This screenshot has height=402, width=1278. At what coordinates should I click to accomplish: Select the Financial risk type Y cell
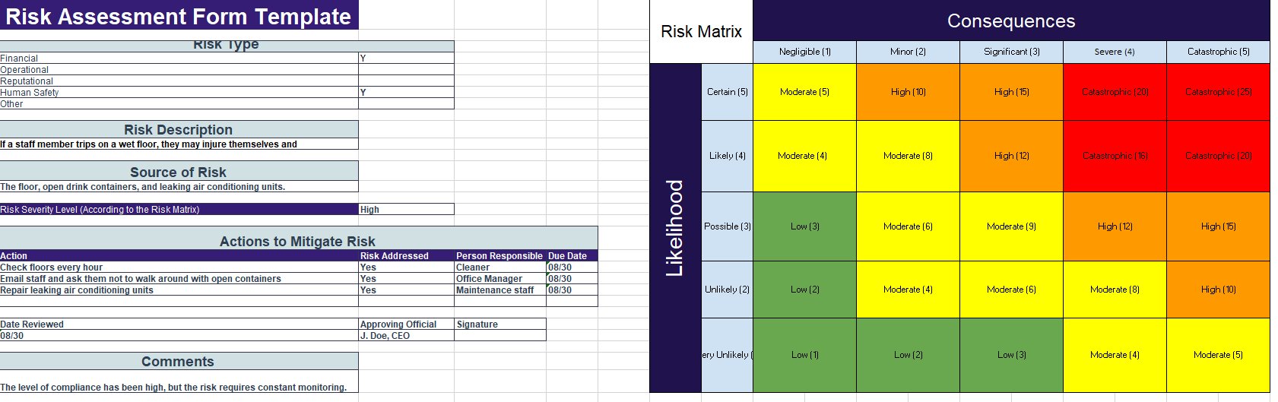click(x=405, y=58)
